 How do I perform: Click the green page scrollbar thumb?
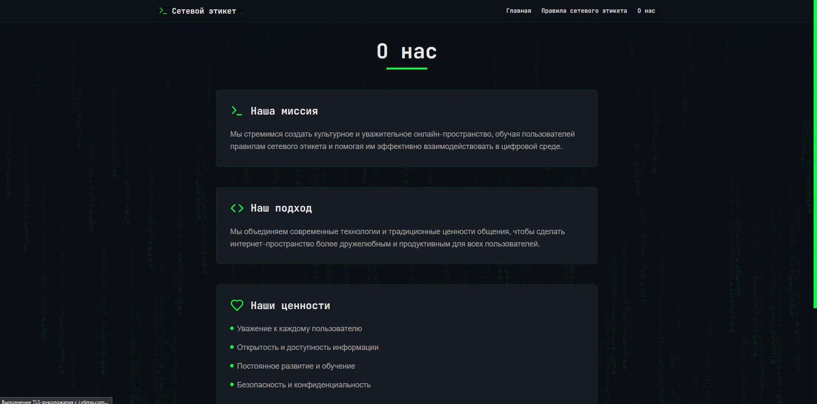(815, 154)
